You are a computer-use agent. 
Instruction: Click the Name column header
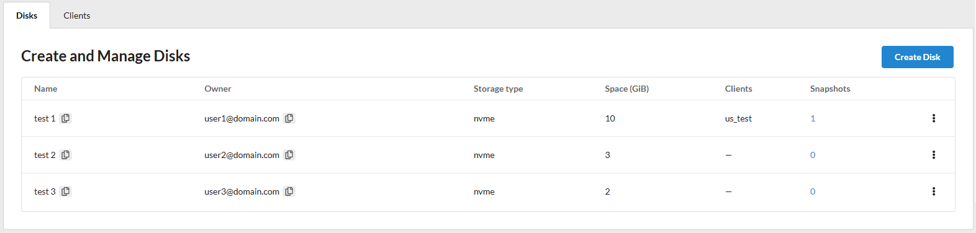pos(46,89)
